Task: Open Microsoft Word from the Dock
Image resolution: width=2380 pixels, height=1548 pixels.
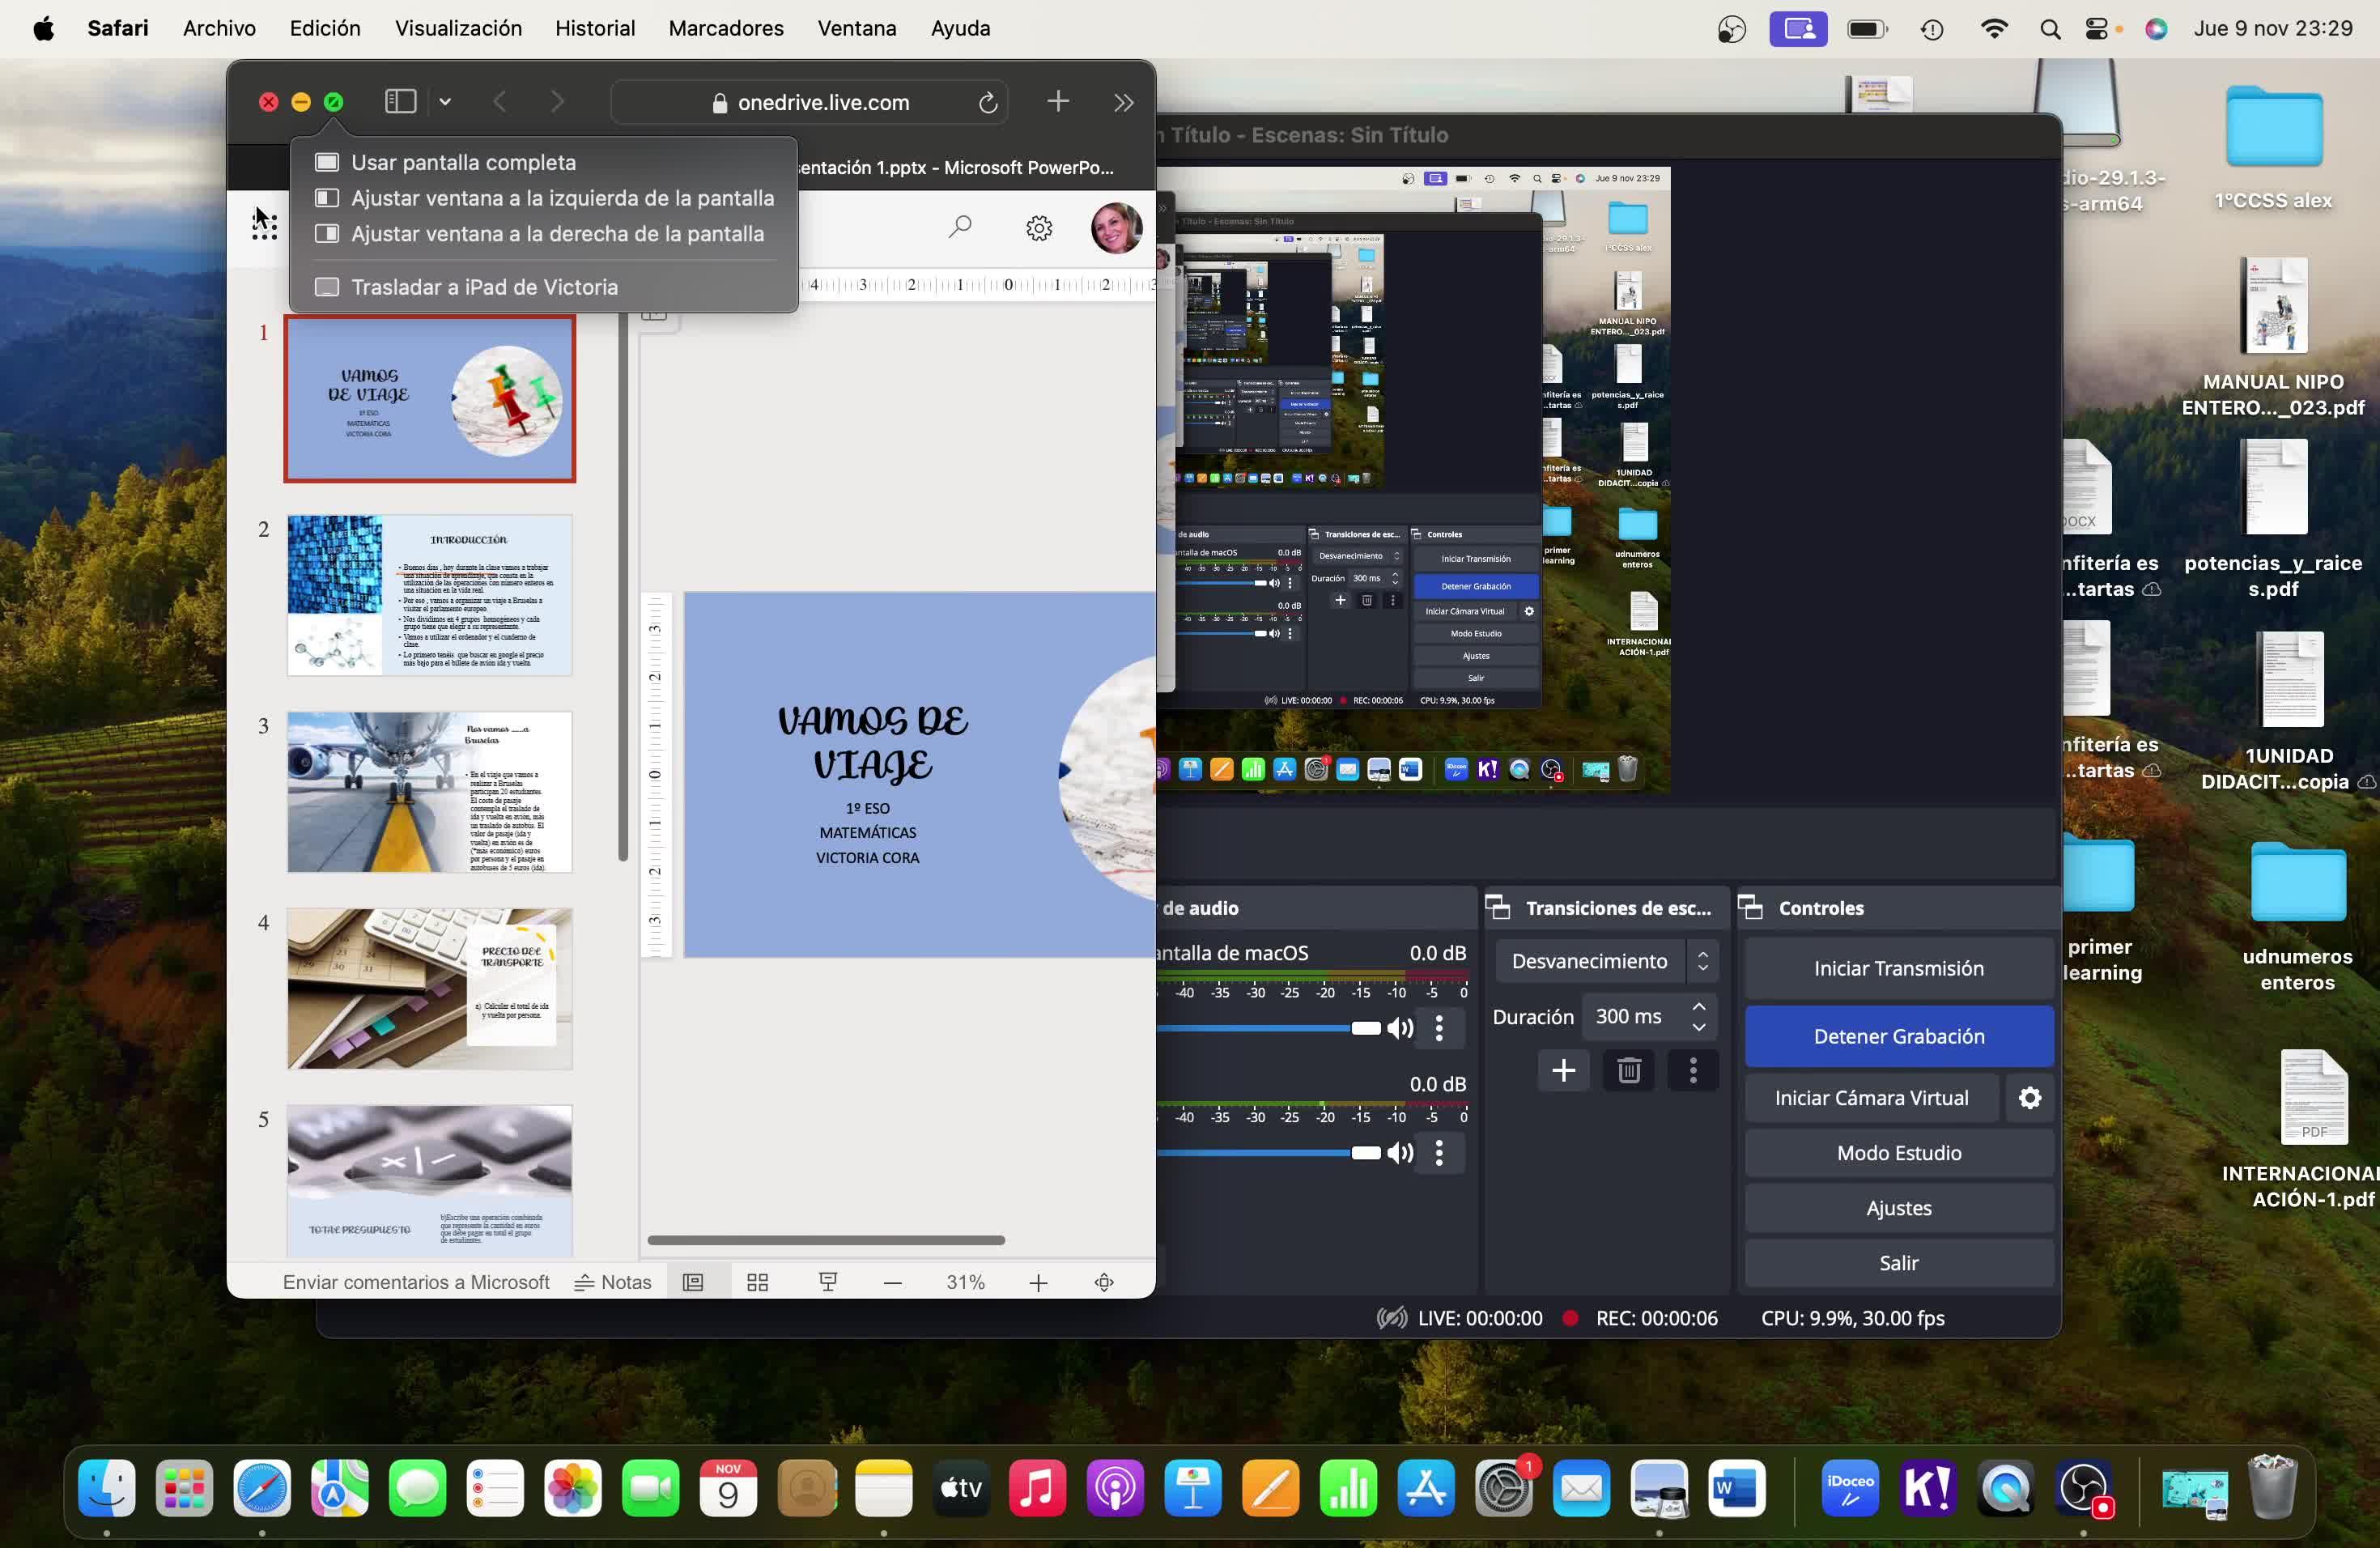Action: [1737, 1487]
